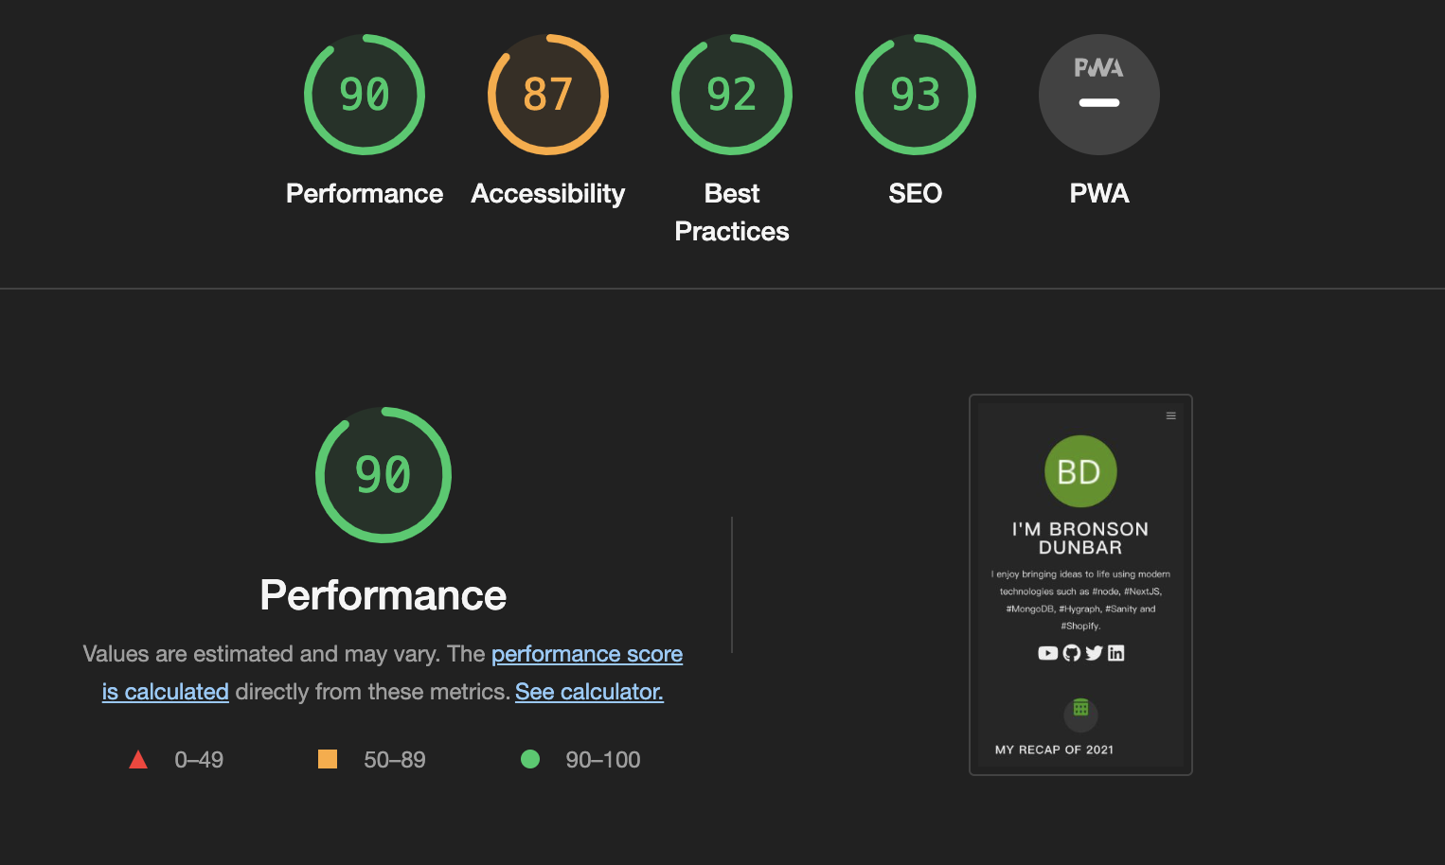Viewport: 1445px width, 865px height.
Task: Open the Best Practices gauge
Action: (732, 95)
